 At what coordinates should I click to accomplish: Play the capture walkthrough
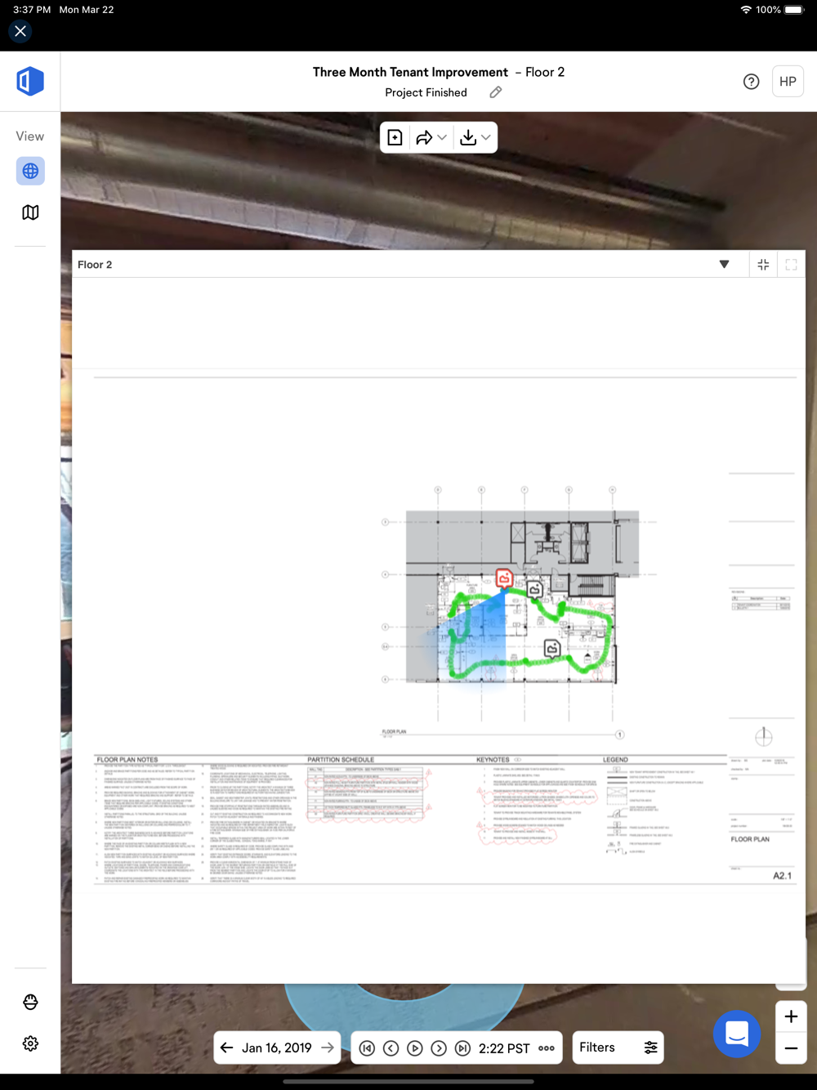415,1048
